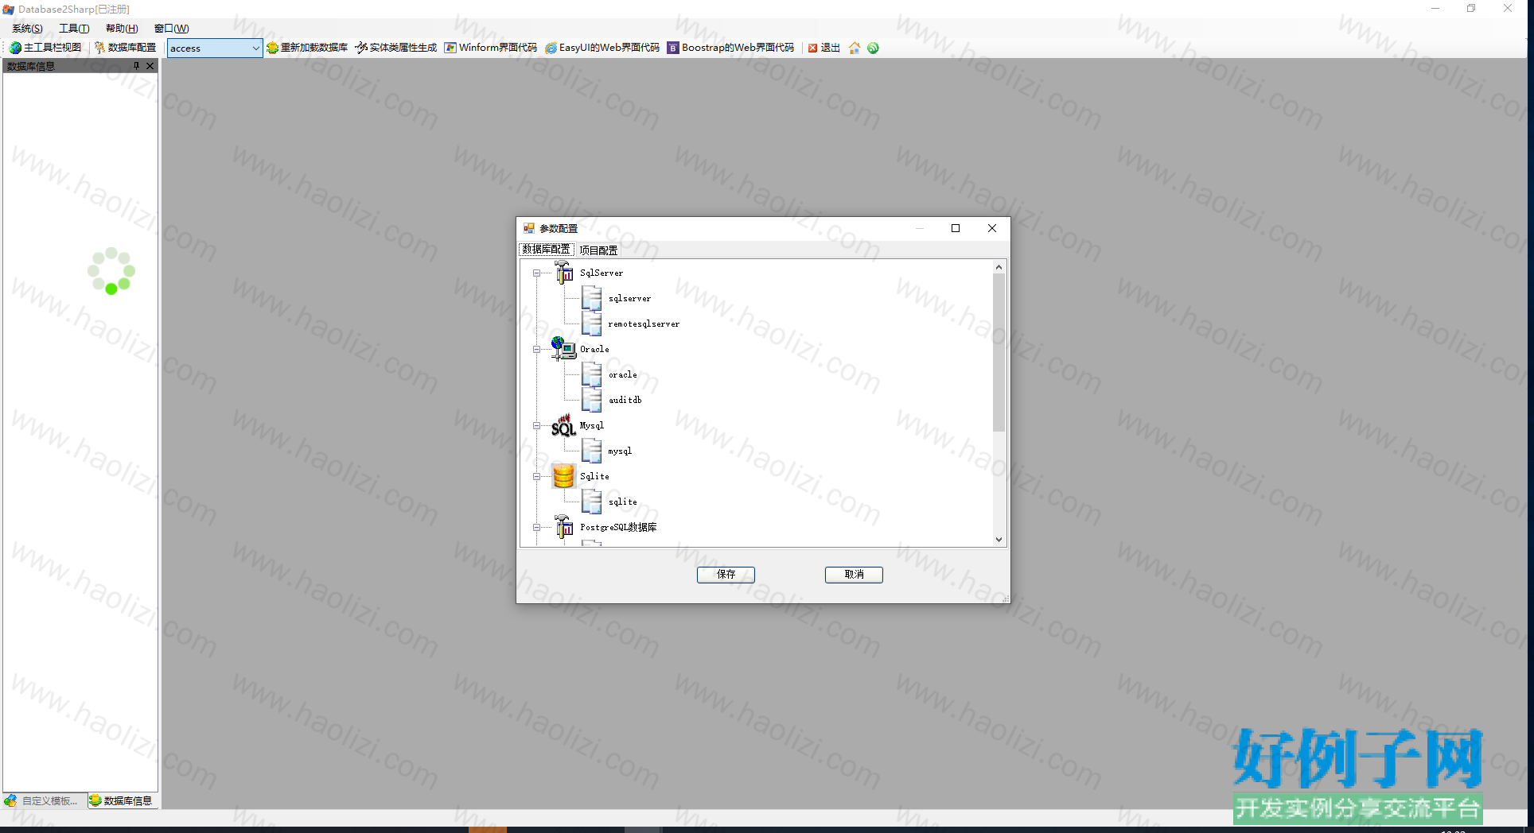Restore the main Database2Sharp window

click(1471, 9)
